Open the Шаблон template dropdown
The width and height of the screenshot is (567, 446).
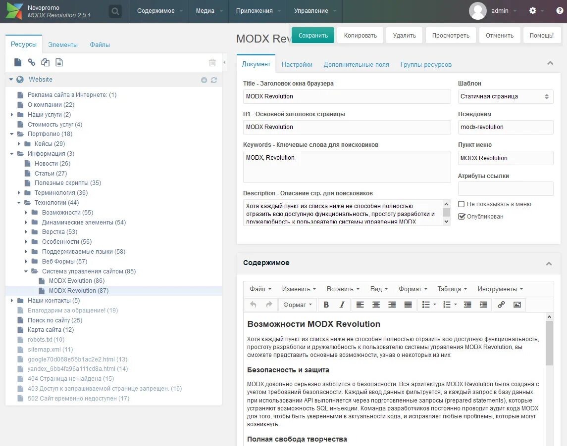point(506,96)
